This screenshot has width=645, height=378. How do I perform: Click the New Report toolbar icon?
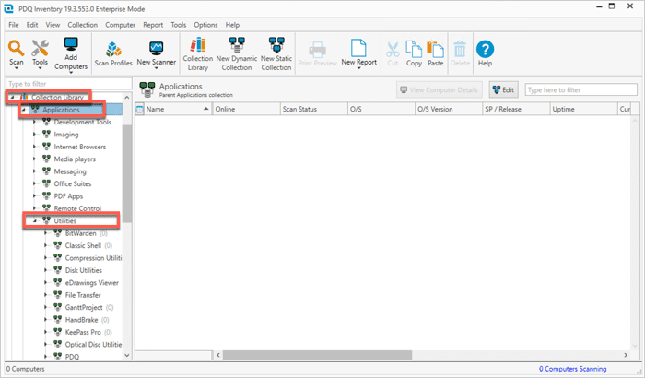click(358, 48)
